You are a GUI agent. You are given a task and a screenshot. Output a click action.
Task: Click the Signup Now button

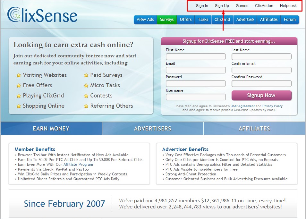[x=261, y=95]
